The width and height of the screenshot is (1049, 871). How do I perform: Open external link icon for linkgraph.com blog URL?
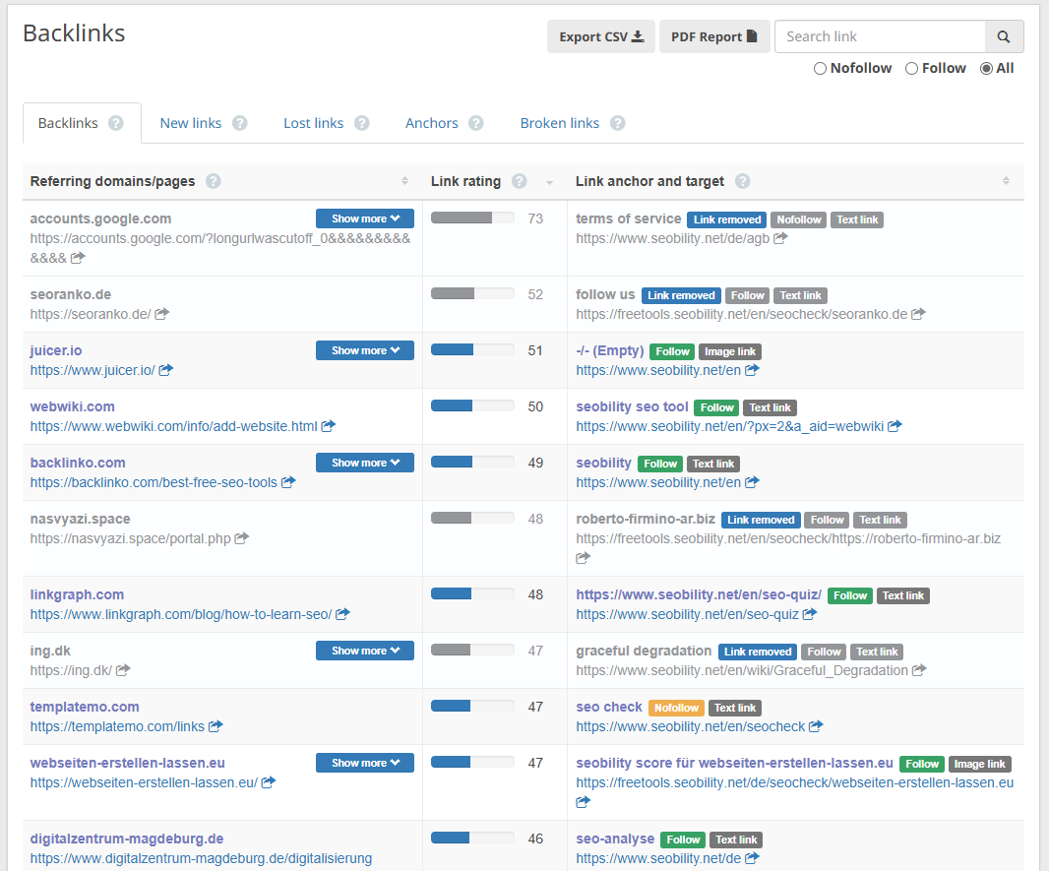342,614
